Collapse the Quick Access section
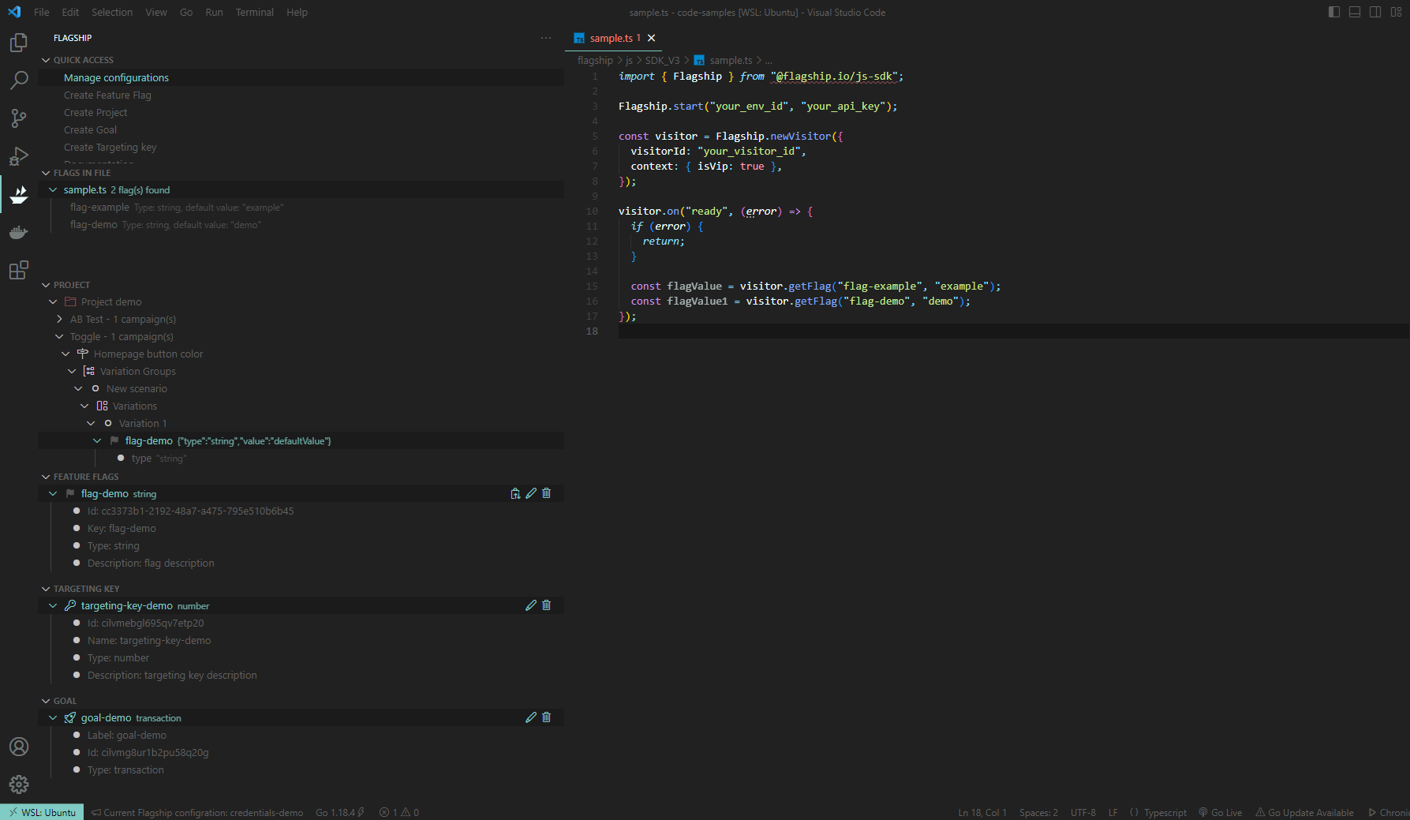 click(46, 60)
